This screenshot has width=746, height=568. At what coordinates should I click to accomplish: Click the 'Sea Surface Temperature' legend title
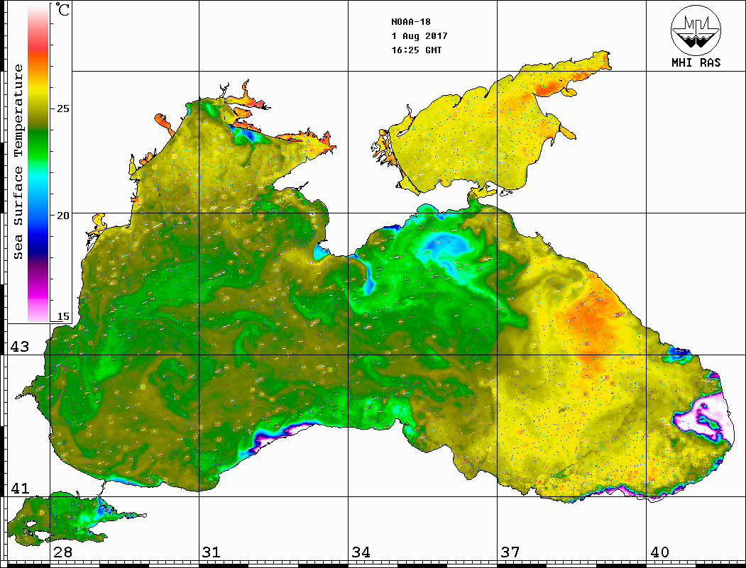[x=18, y=162]
